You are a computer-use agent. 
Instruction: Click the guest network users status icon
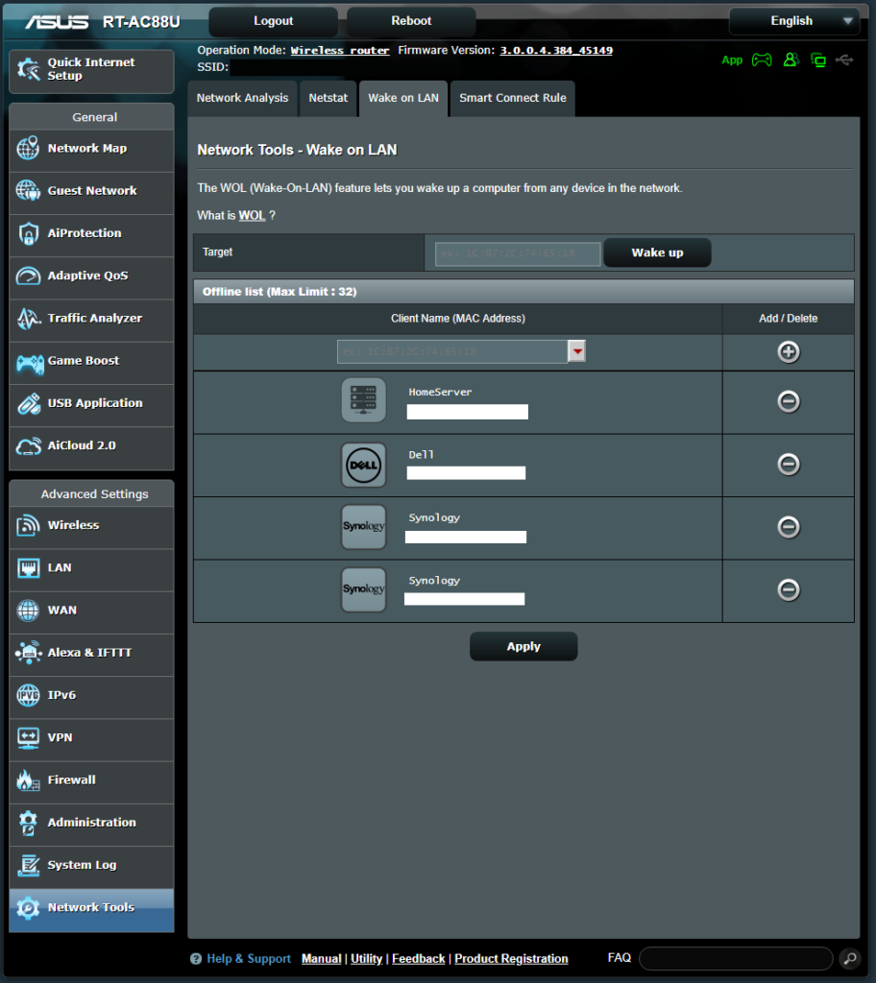click(x=791, y=60)
